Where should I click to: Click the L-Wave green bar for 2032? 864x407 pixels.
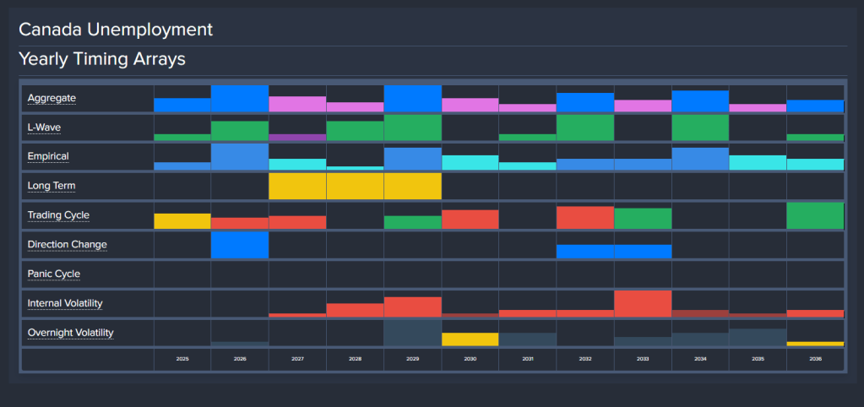pyautogui.click(x=585, y=128)
